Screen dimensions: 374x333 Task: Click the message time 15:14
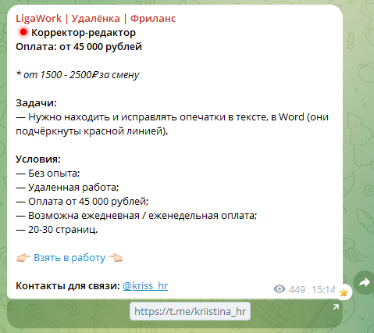coord(323,289)
